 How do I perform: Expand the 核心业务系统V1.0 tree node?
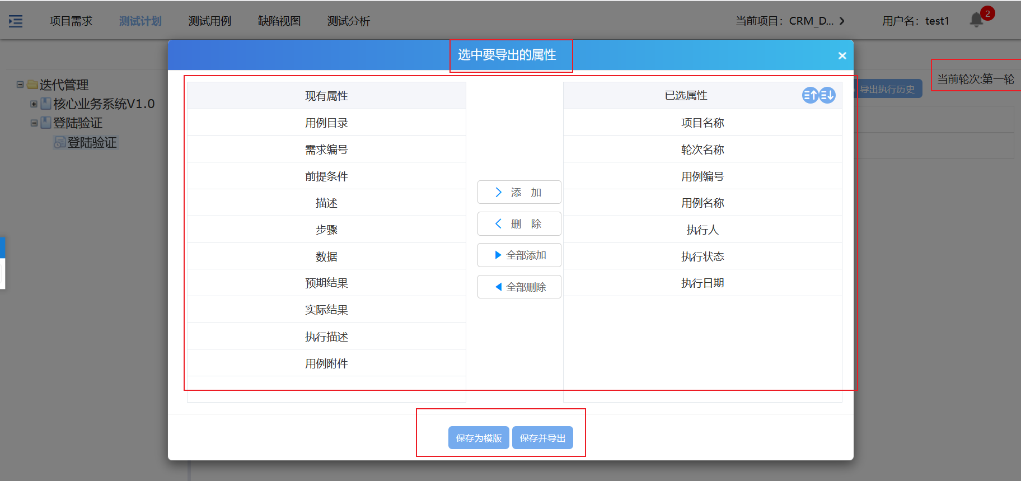pos(34,104)
